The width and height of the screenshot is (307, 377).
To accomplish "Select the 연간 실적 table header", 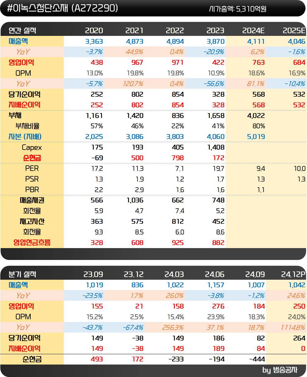I will (22, 30).
